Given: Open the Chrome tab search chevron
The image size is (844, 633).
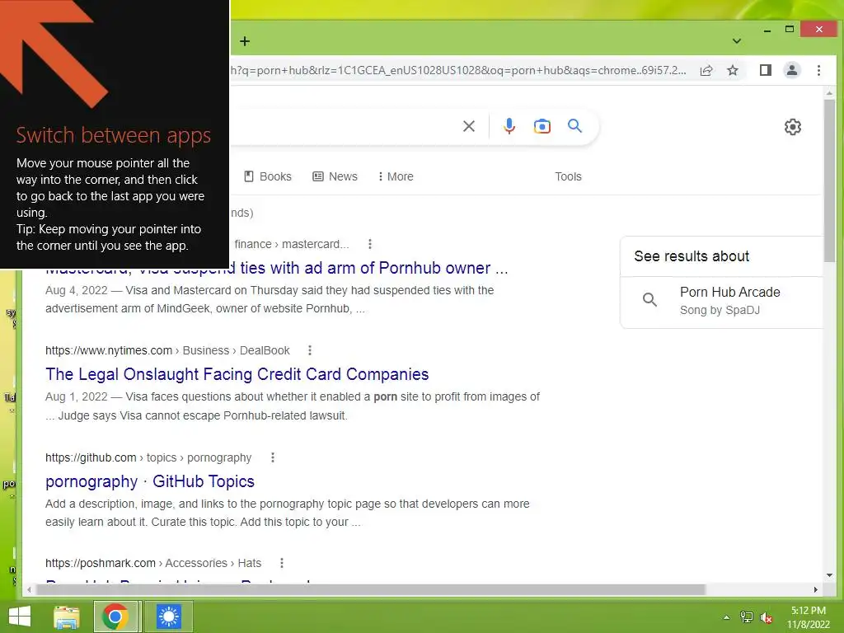Looking at the screenshot, I should (736, 41).
